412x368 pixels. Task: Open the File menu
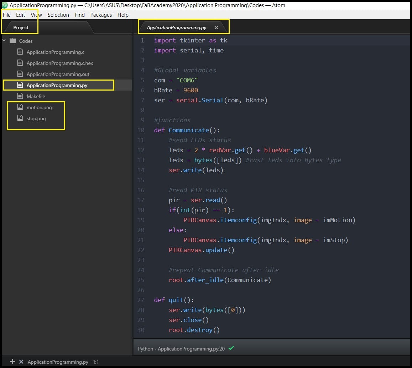pos(6,15)
